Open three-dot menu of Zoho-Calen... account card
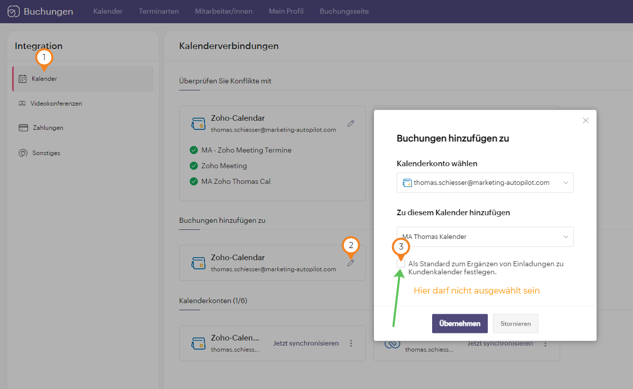This screenshot has height=389, width=633. tap(351, 344)
